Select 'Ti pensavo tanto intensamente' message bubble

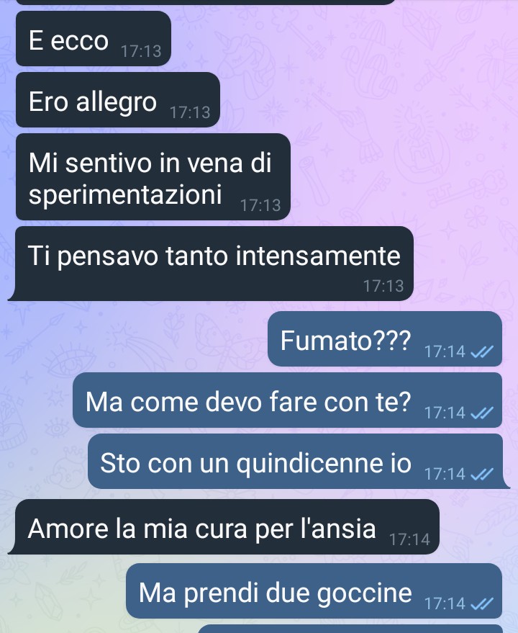(211, 264)
